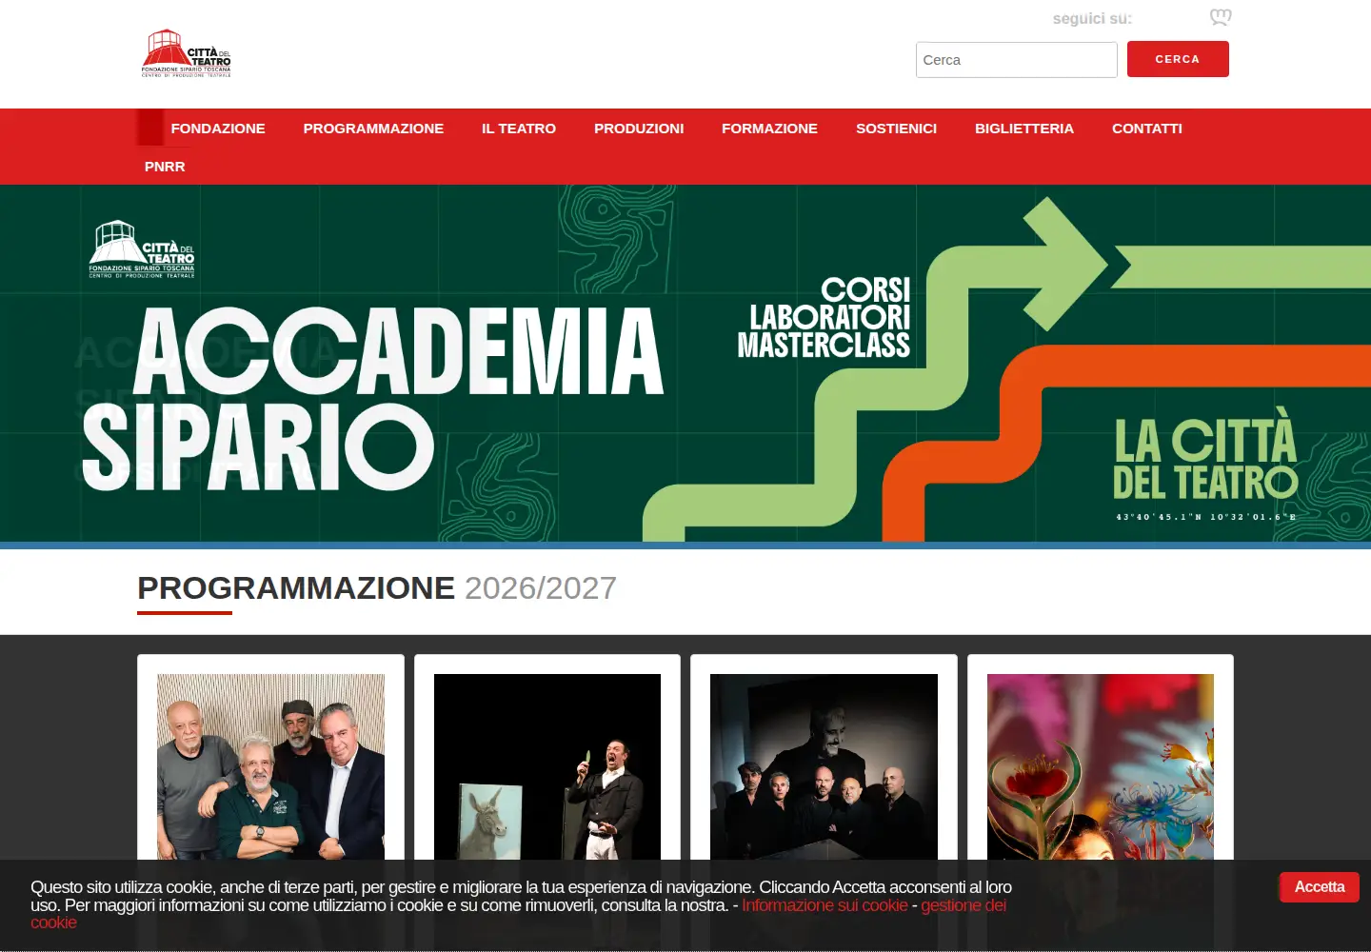Open the BIGLIETTERIA page

(x=1024, y=129)
